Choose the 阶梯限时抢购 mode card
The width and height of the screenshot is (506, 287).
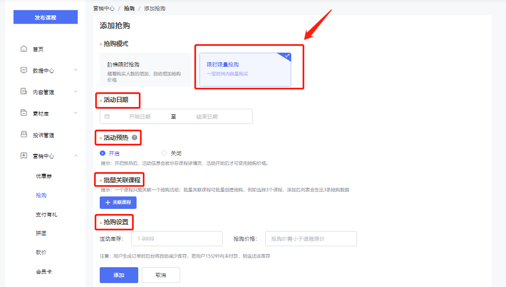click(x=145, y=69)
